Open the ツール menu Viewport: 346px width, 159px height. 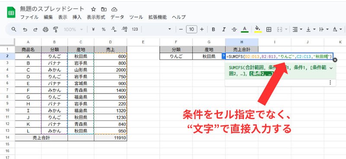[x=136, y=17]
